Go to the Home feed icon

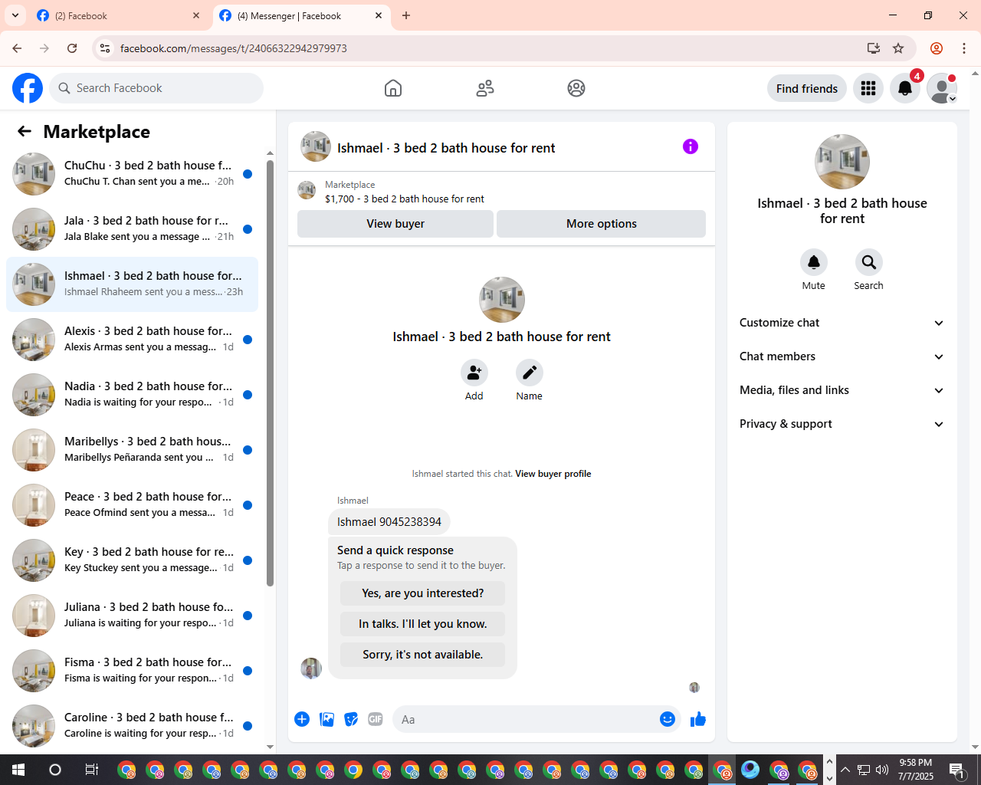[393, 88]
